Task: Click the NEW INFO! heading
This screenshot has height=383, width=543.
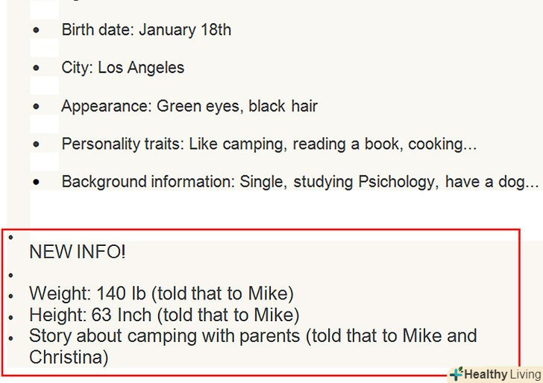Action: (78, 252)
